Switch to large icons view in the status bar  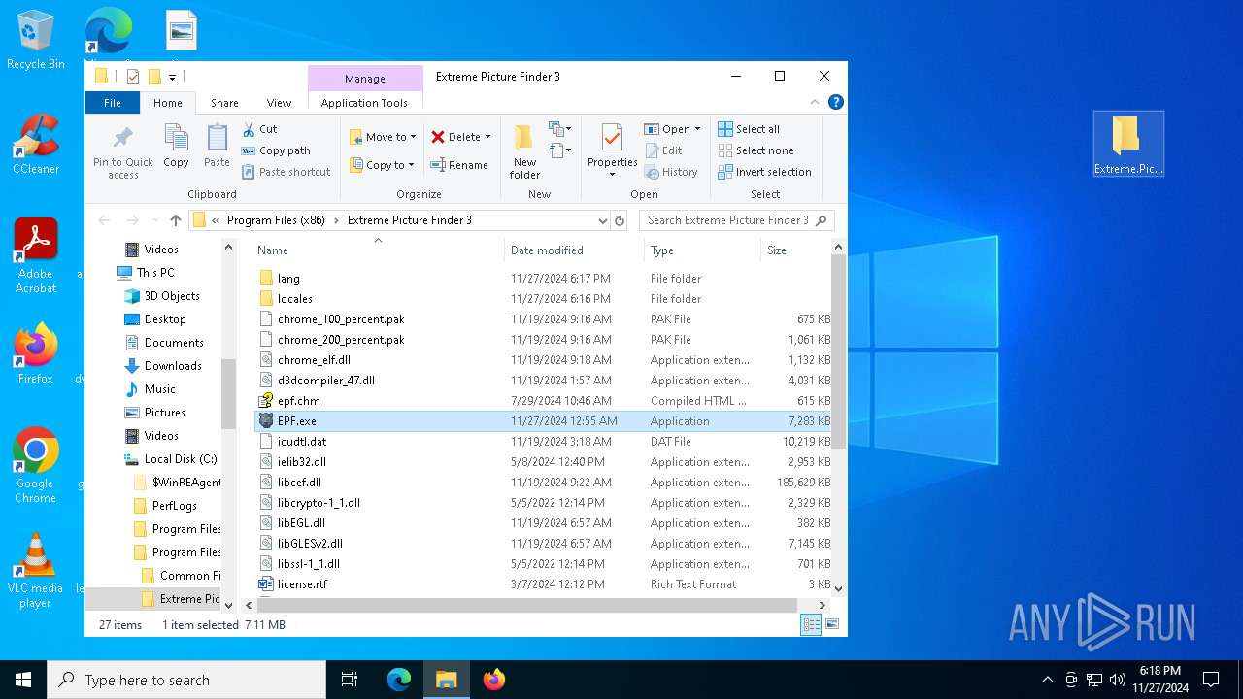[x=831, y=625]
